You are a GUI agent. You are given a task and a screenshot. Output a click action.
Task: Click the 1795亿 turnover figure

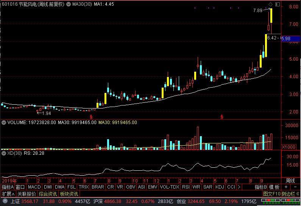tap(249, 201)
